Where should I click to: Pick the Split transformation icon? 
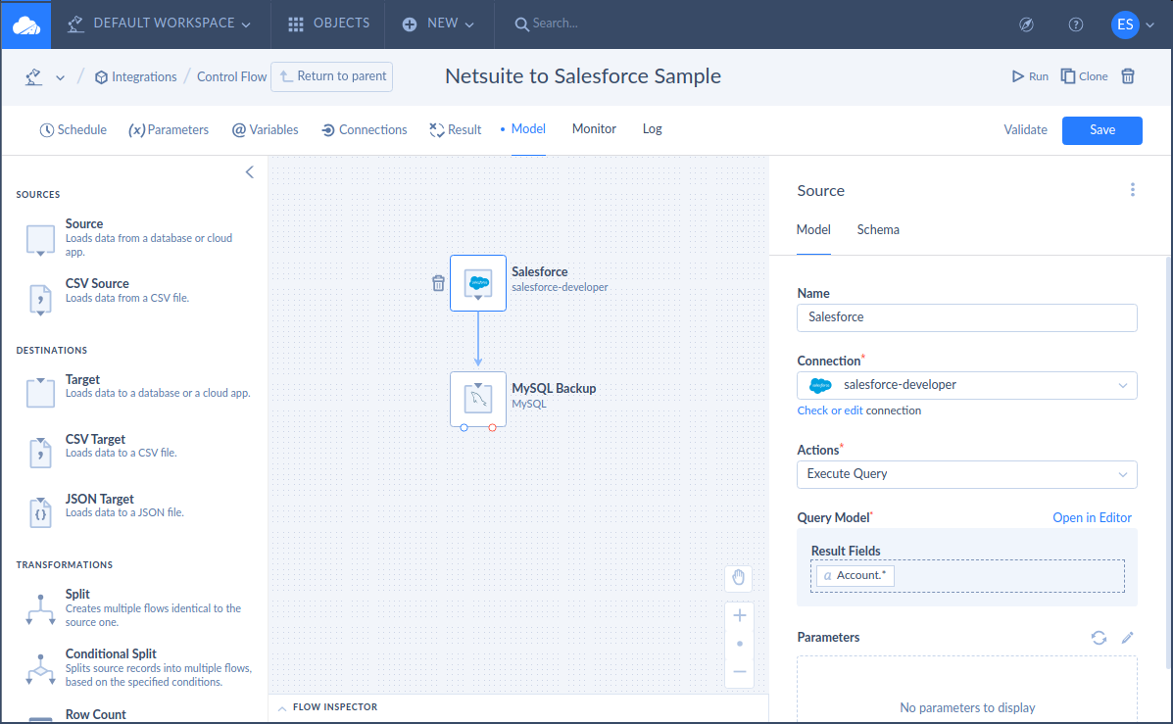tap(40, 609)
